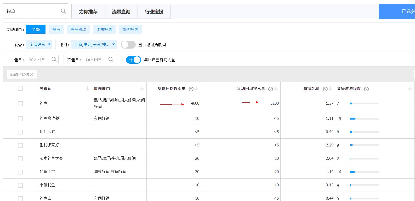415x201 pixels.
Task: Filter by 夜间好词 reason
Action: click(130, 29)
